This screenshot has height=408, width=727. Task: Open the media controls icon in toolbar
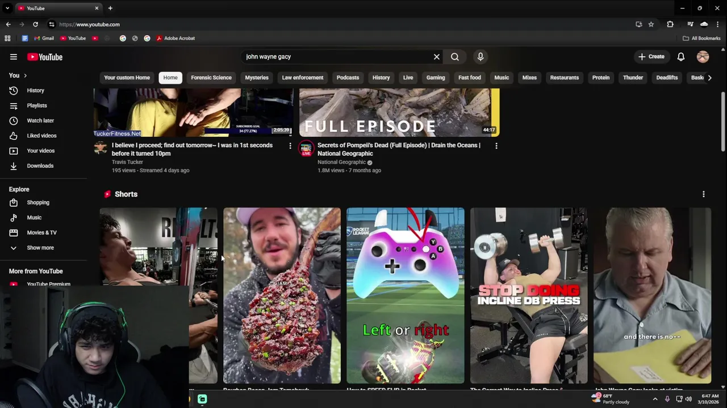(690, 24)
